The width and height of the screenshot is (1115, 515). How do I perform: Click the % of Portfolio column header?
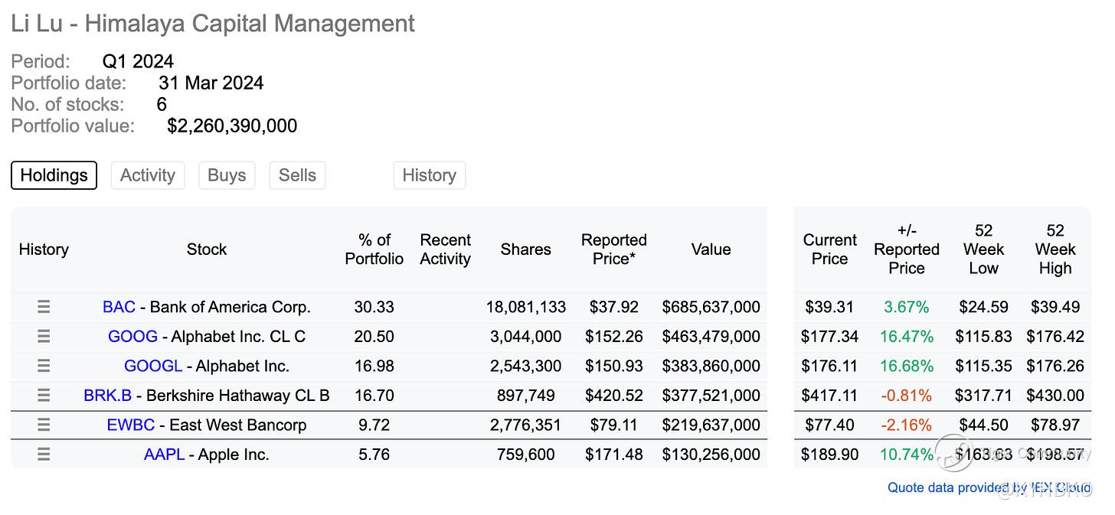[374, 249]
